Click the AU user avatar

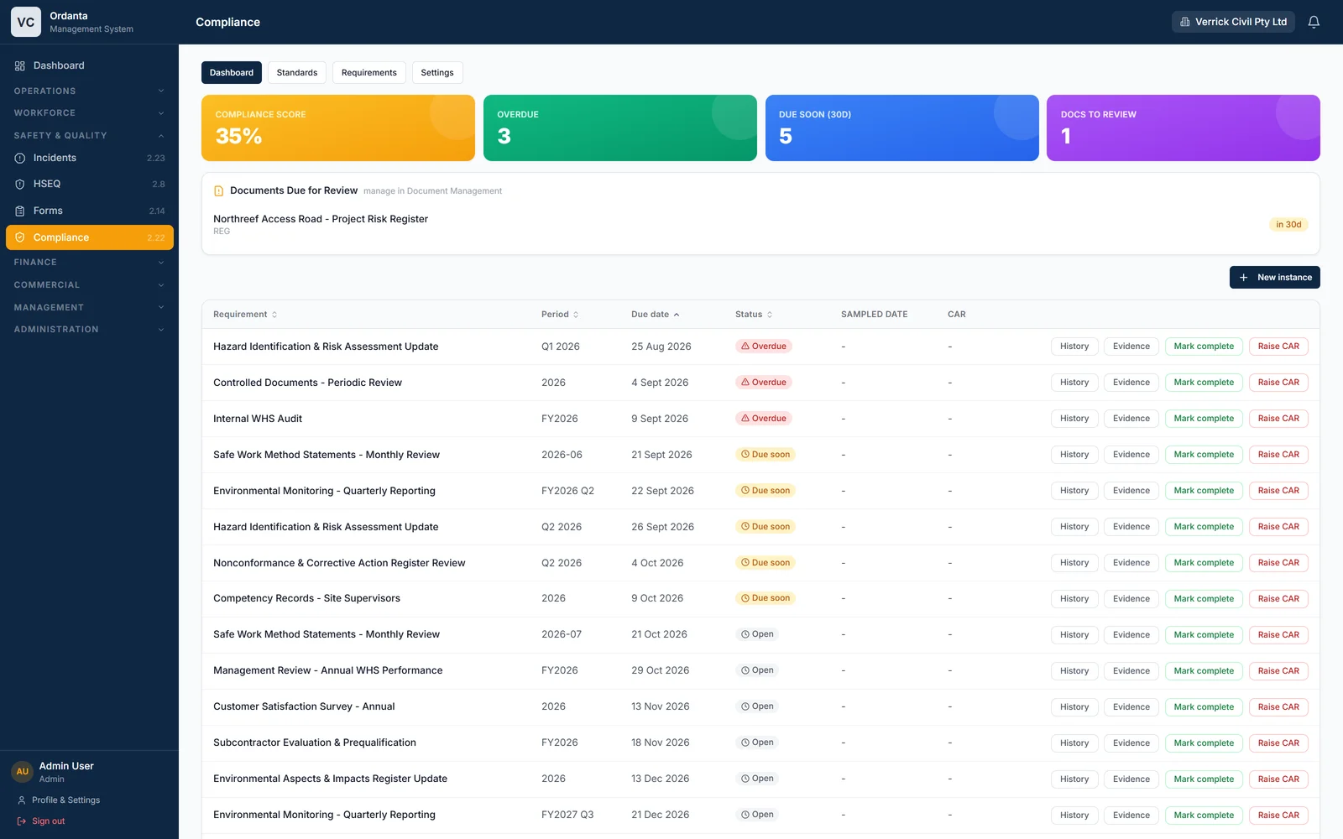(x=23, y=772)
